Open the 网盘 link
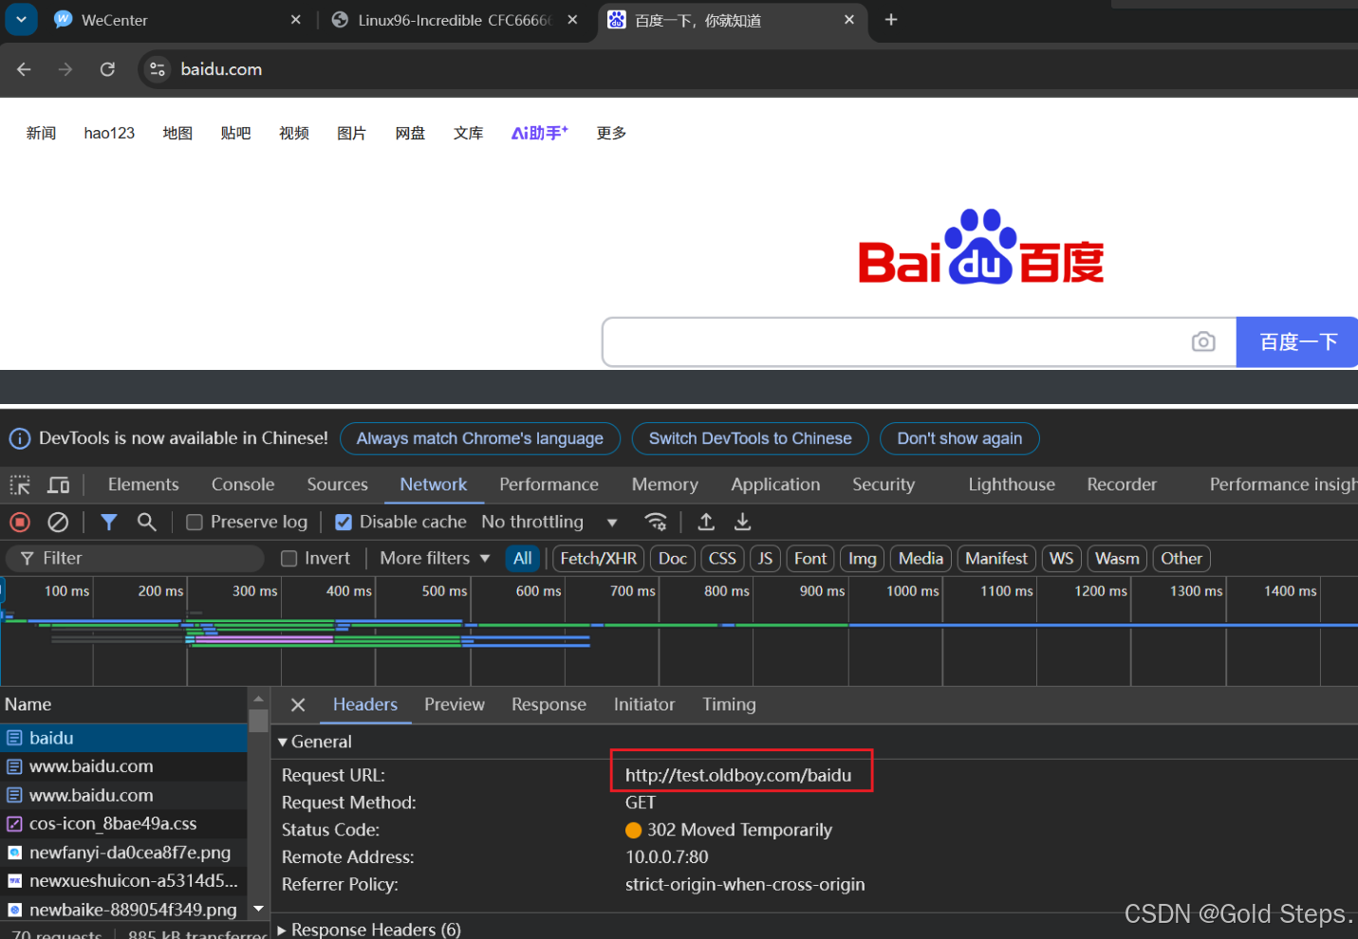This screenshot has width=1358, height=939. pyautogui.click(x=410, y=133)
